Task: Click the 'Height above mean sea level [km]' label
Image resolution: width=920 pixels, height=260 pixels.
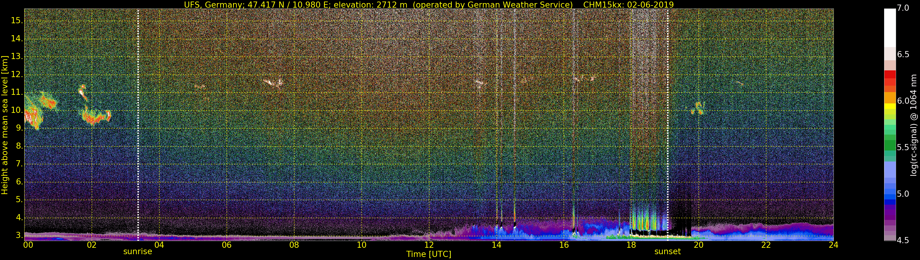Action: [x=5, y=125]
